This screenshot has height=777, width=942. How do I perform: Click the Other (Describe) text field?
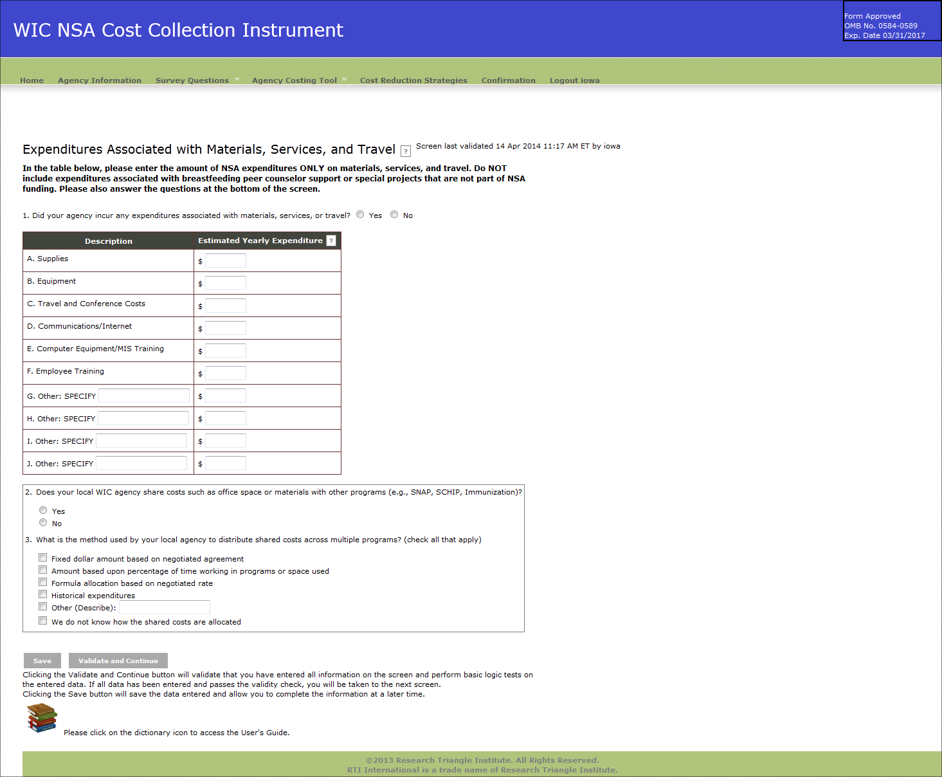[165, 607]
